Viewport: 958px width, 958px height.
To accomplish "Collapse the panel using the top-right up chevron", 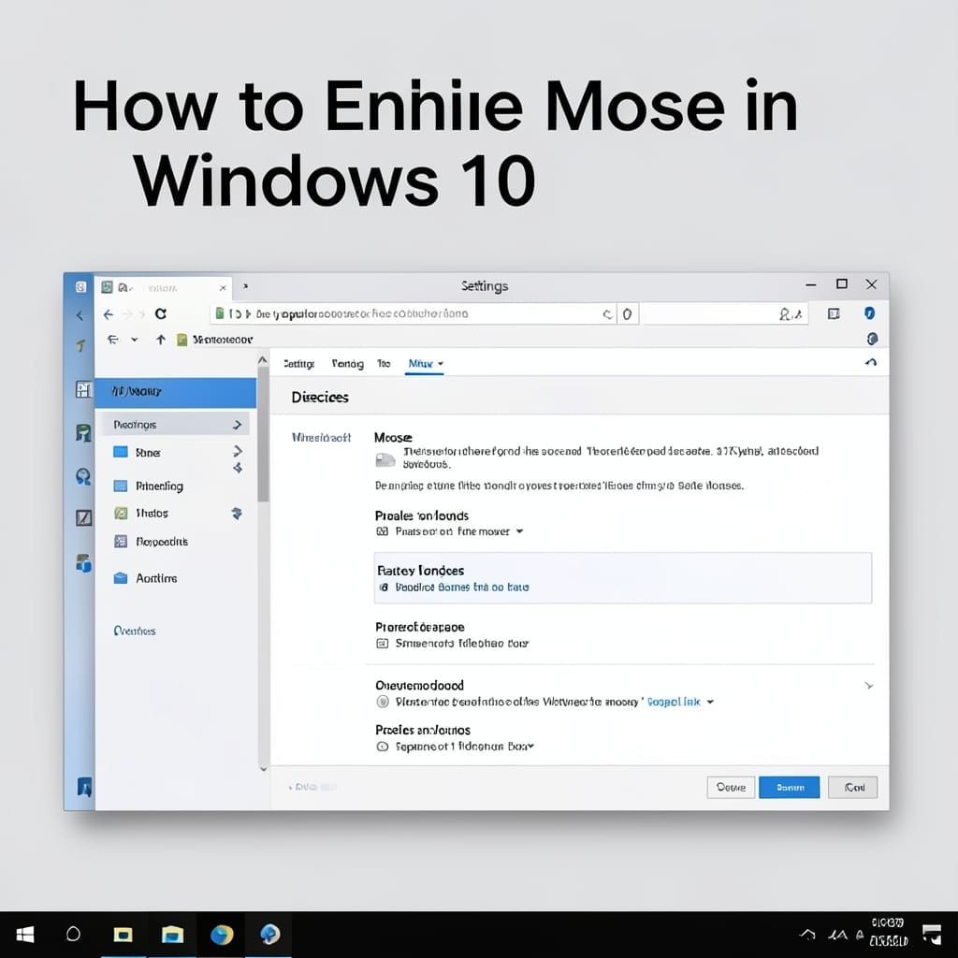I will pos(871,362).
